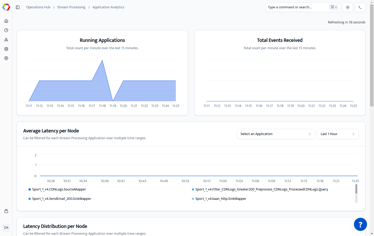The width and height of the screenshot is (374, 236).
Task: Toggle the Sport_1_v4.kaan_http.SinkMapper legend entry
Action: point(221,199)
